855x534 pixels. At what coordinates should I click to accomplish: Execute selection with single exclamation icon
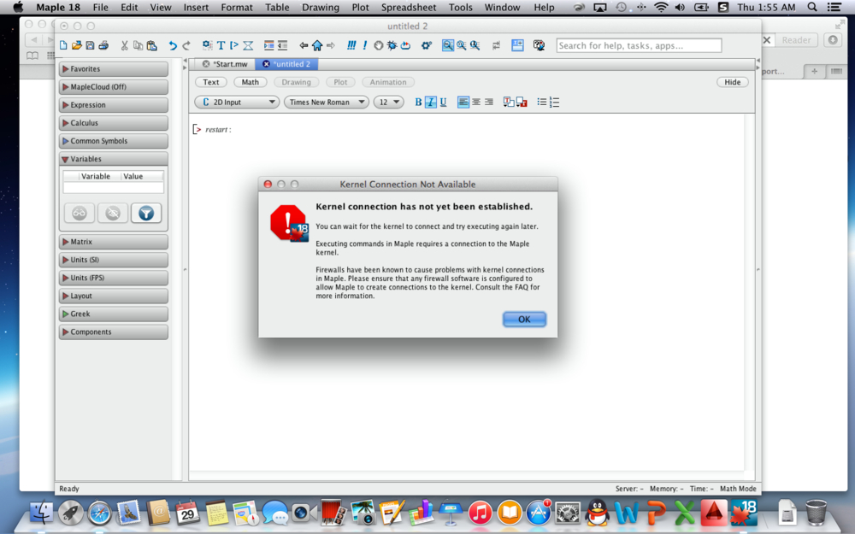[x=364, y=46]
